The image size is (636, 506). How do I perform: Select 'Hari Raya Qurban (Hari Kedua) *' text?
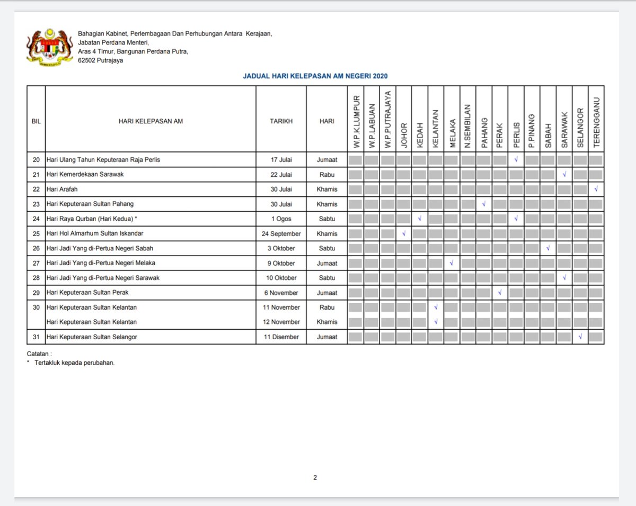coord(92,219)
